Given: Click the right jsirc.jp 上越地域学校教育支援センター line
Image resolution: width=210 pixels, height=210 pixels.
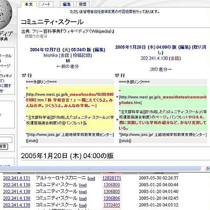Looking at the screenshot, I should (163, 135).
